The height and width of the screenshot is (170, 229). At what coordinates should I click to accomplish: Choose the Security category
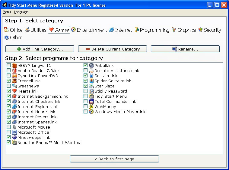click(x=210, y=30)
